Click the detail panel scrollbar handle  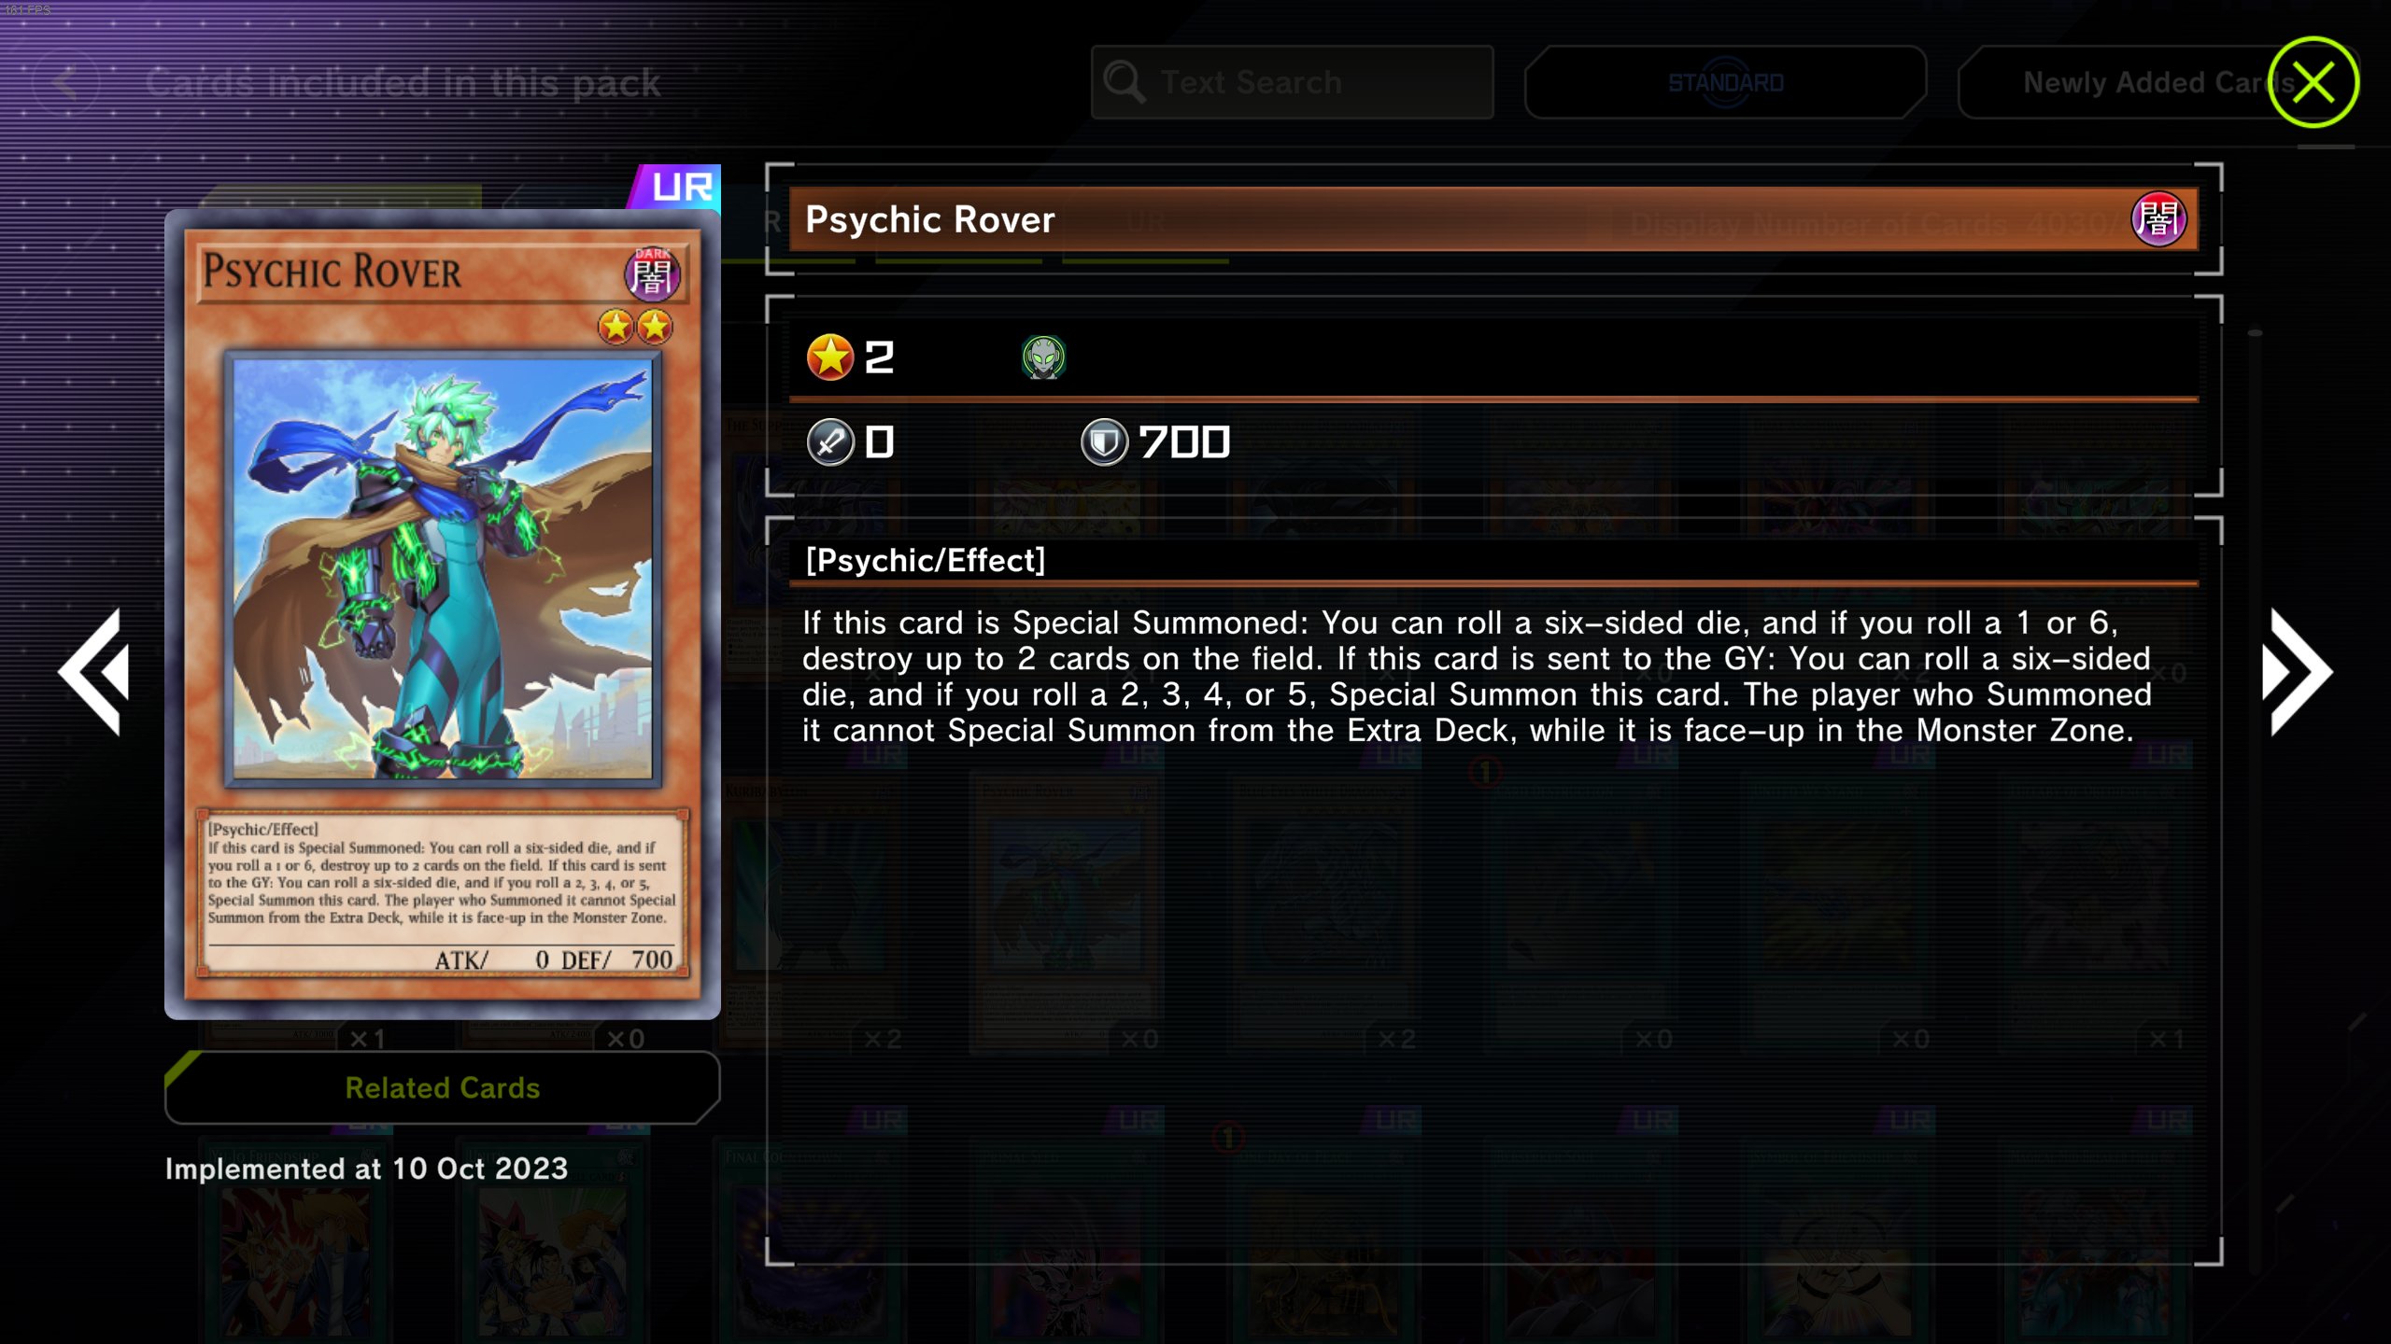point(2256,332)
